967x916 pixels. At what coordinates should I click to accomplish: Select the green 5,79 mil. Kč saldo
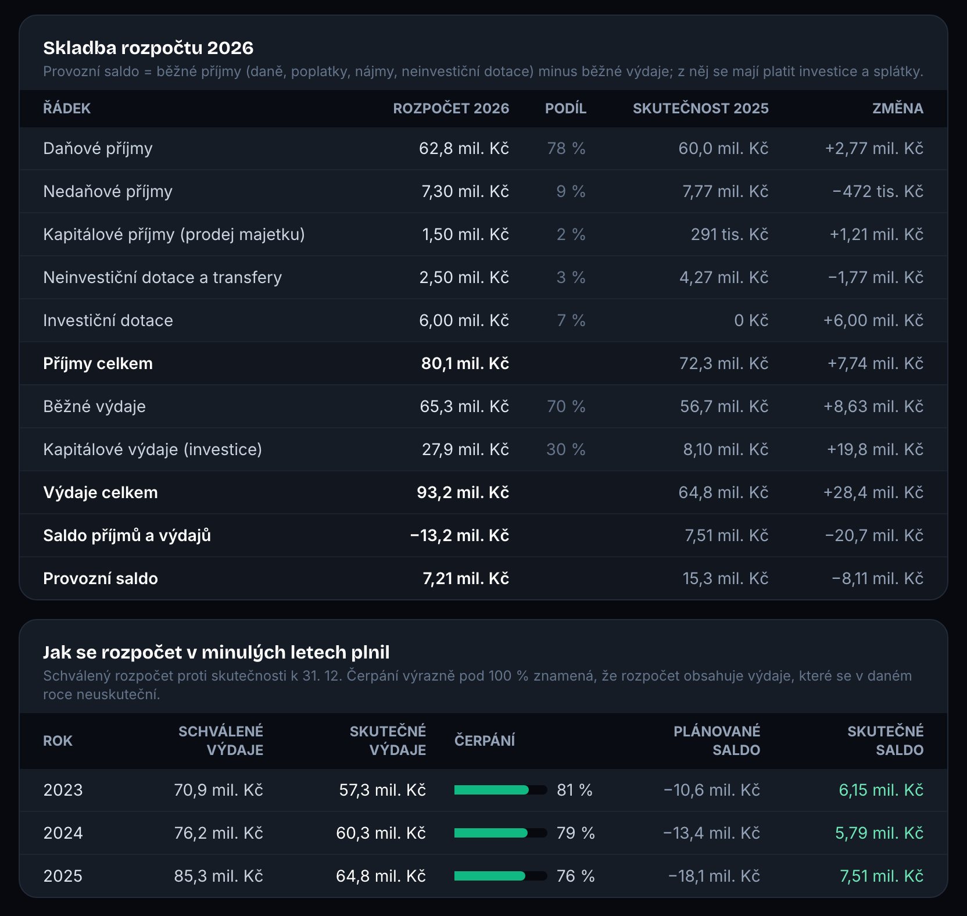879,833
